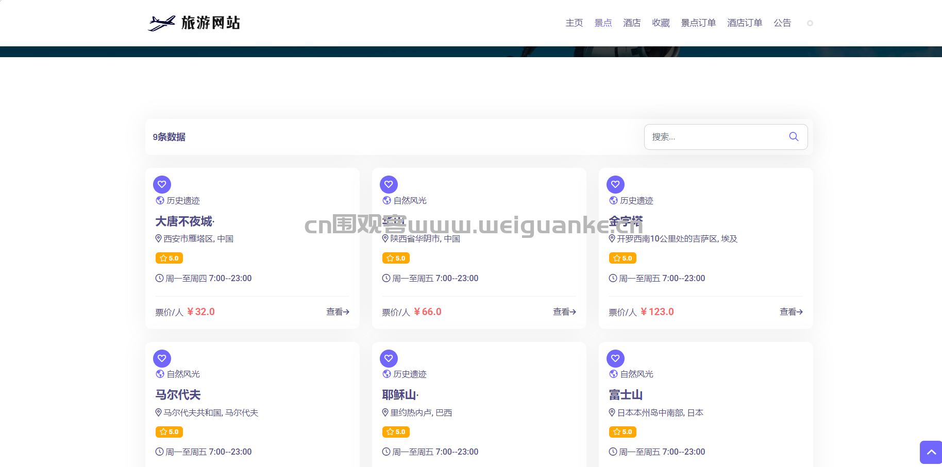Click 查看 on the ¥32.0 card

(338, 312)
